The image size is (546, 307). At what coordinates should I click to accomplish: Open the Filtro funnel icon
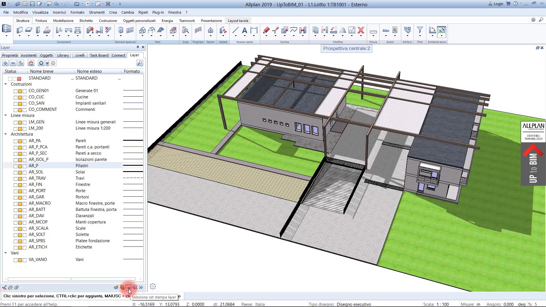[420, 30]
